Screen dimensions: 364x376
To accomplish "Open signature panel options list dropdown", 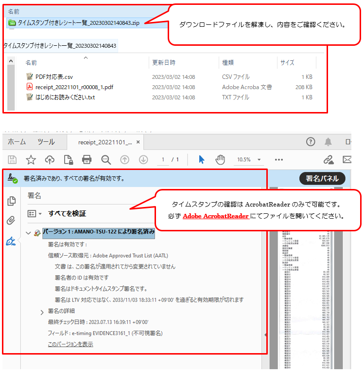I will click(35, 213).
